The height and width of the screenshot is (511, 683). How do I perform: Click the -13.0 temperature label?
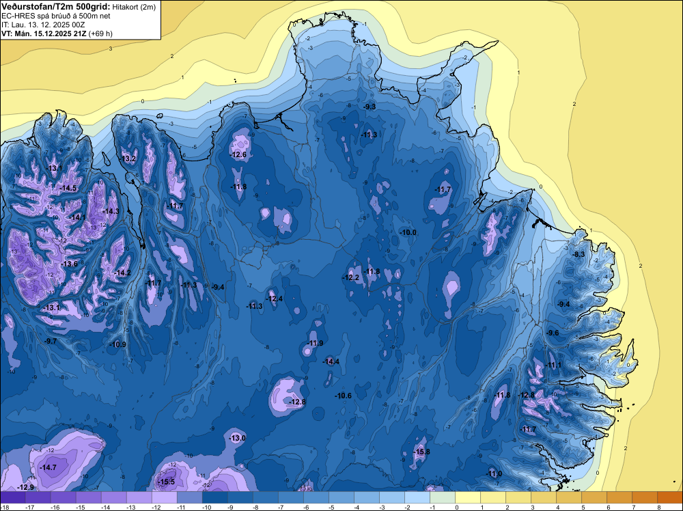coord(237,438)
